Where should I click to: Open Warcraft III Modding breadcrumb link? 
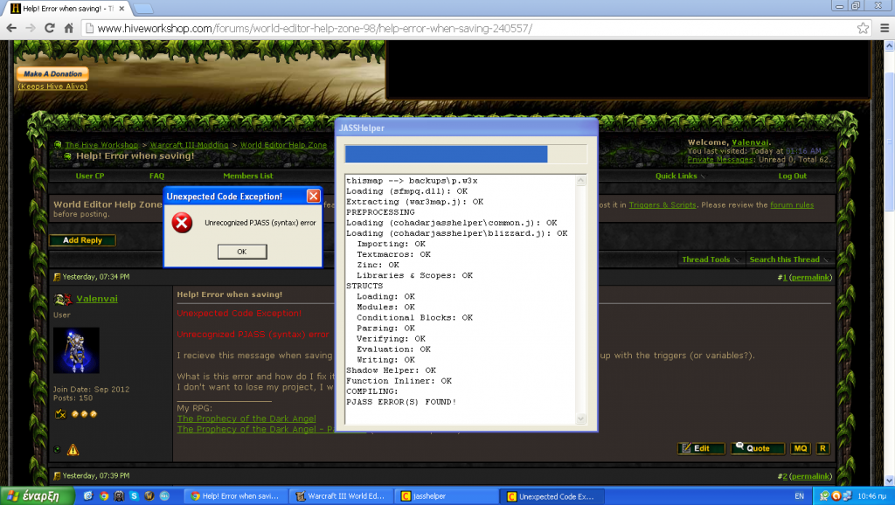click(x=189, y=145)
